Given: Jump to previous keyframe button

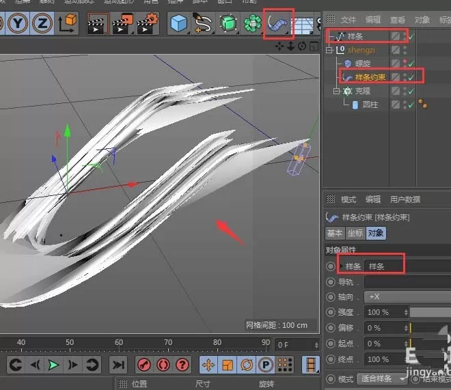Looking at the screenshot, I should click(16, 365).
